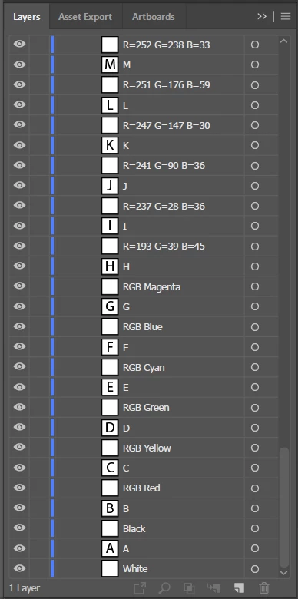Click target circle for RGB Green
The height and width of the screenshot is (599, 298).
[255, 408]
